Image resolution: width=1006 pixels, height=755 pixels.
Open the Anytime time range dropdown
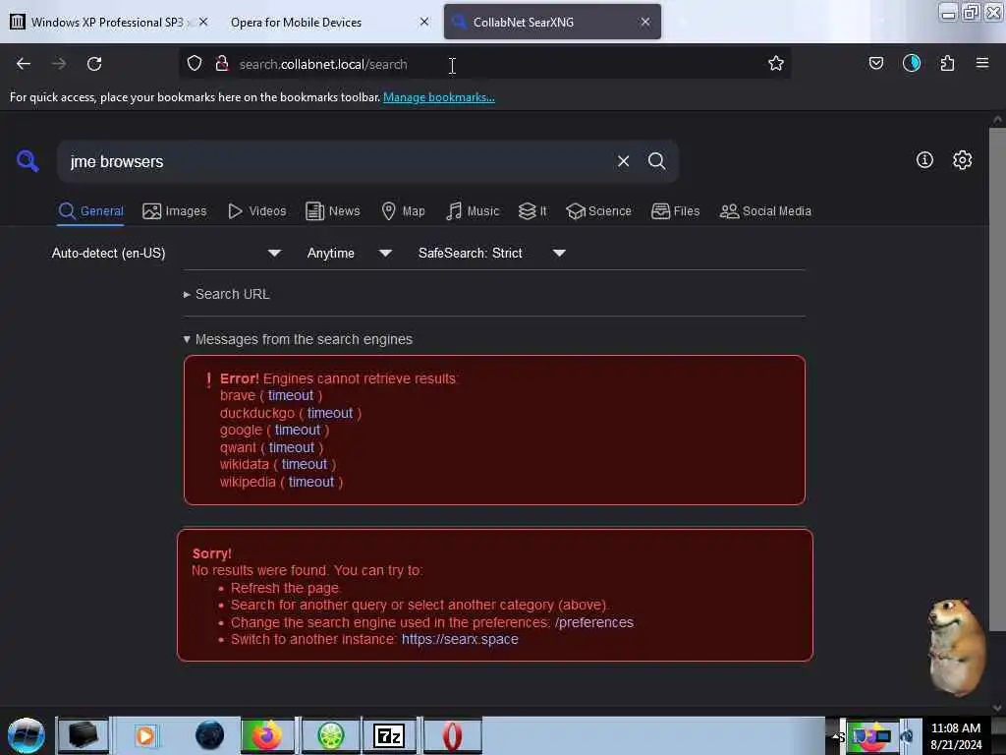[350, 253]
